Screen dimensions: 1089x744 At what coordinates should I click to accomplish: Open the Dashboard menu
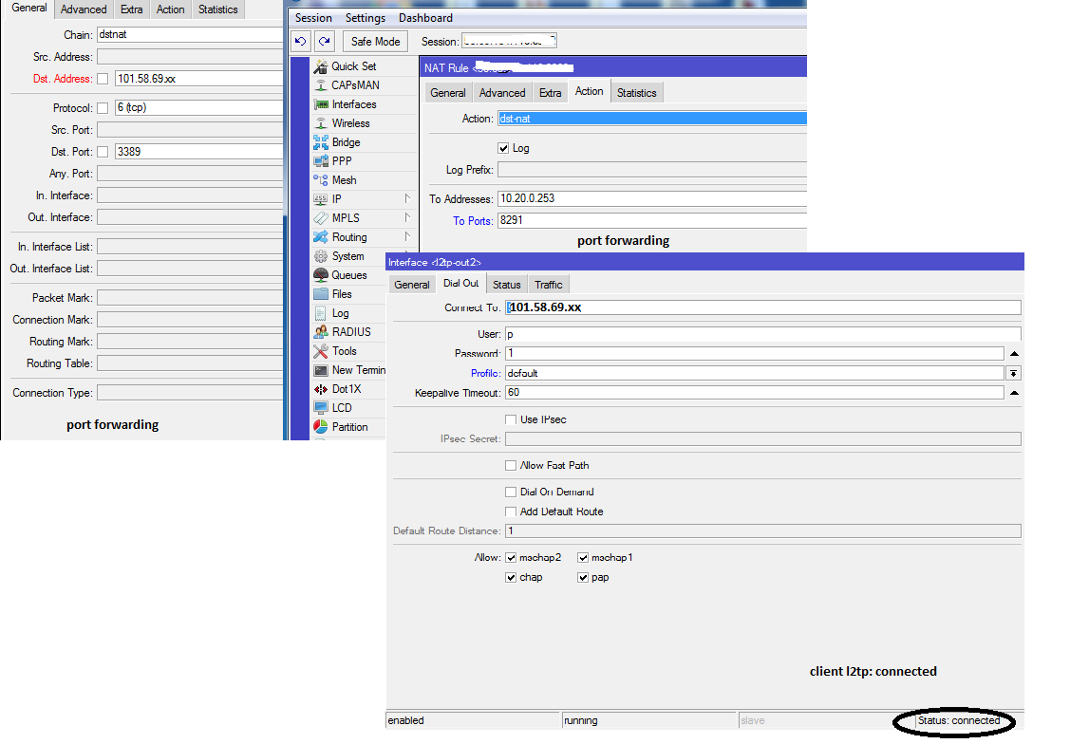425,18
